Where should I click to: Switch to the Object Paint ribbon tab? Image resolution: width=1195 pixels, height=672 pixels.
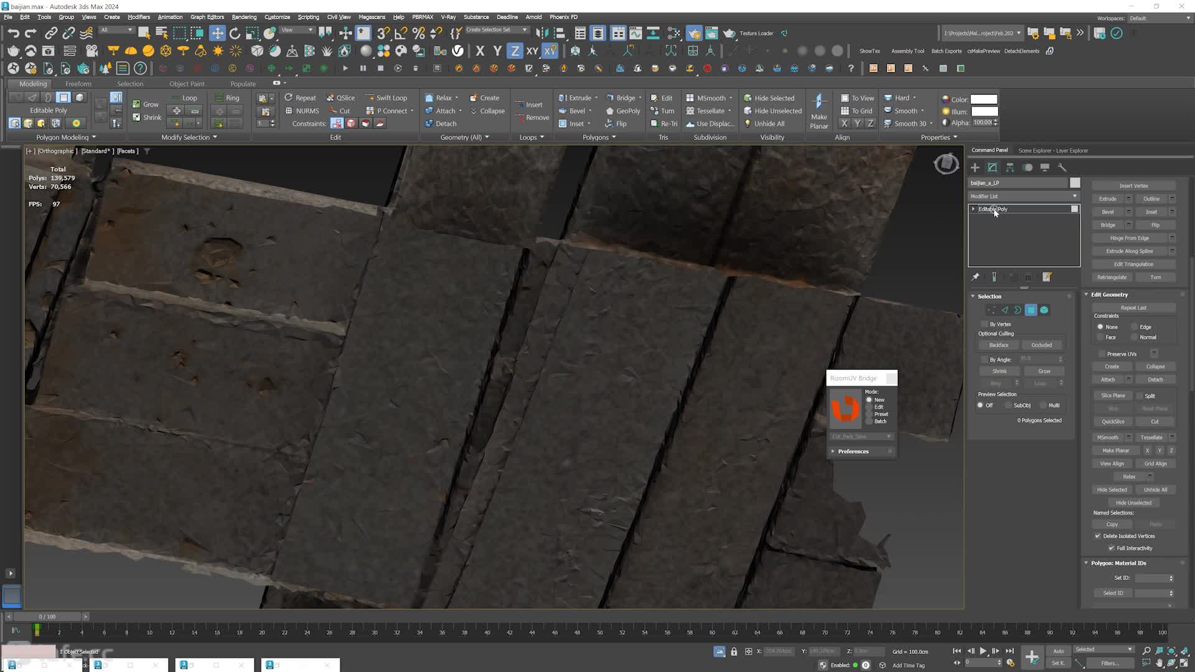[x=187, y=83]
